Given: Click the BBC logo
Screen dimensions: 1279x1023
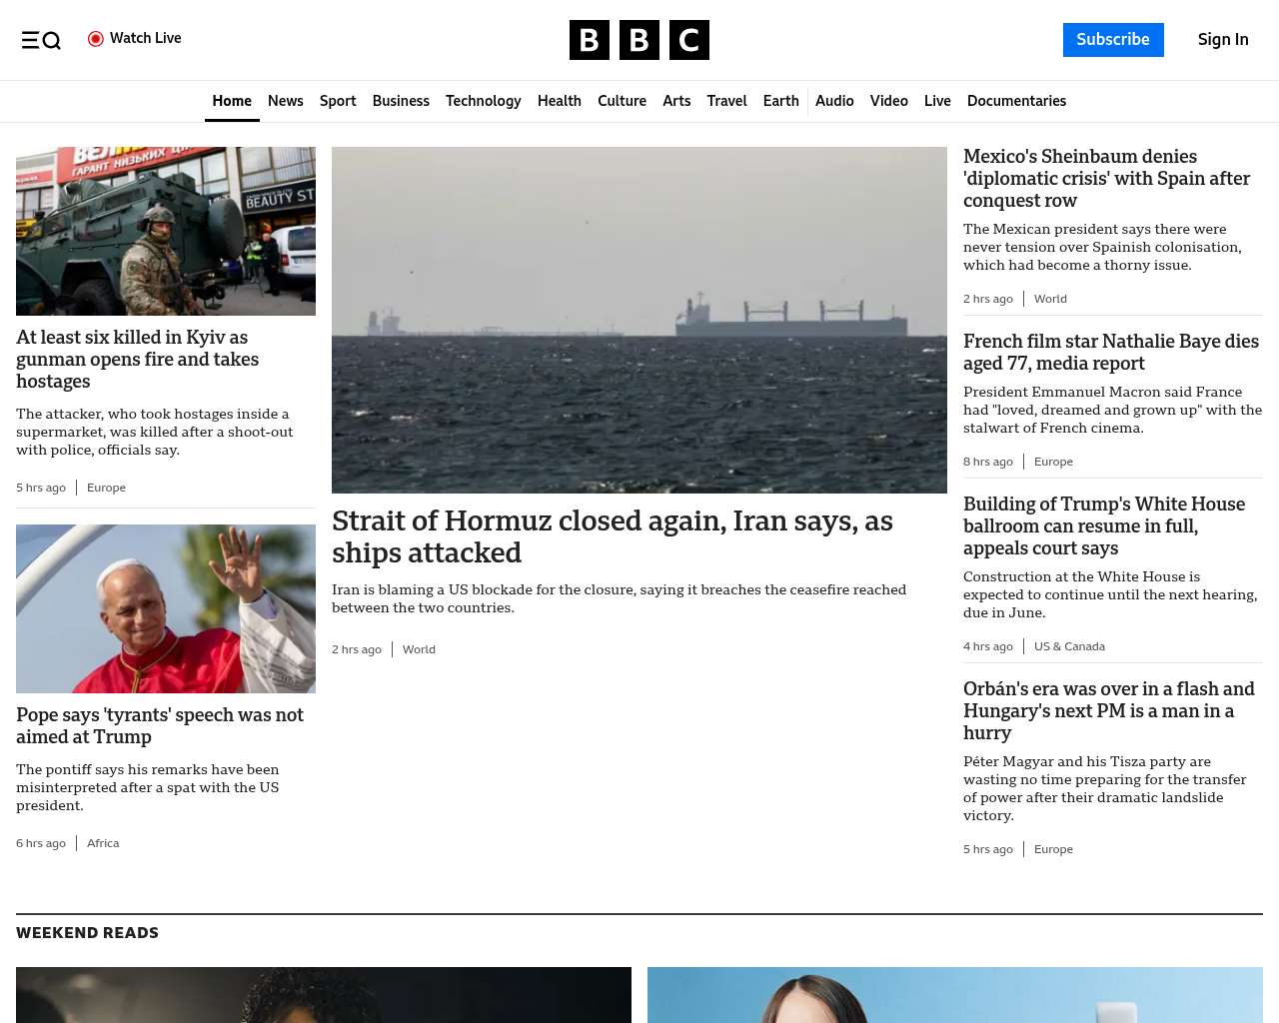Looking at the screenshot, I should [639, 40].
